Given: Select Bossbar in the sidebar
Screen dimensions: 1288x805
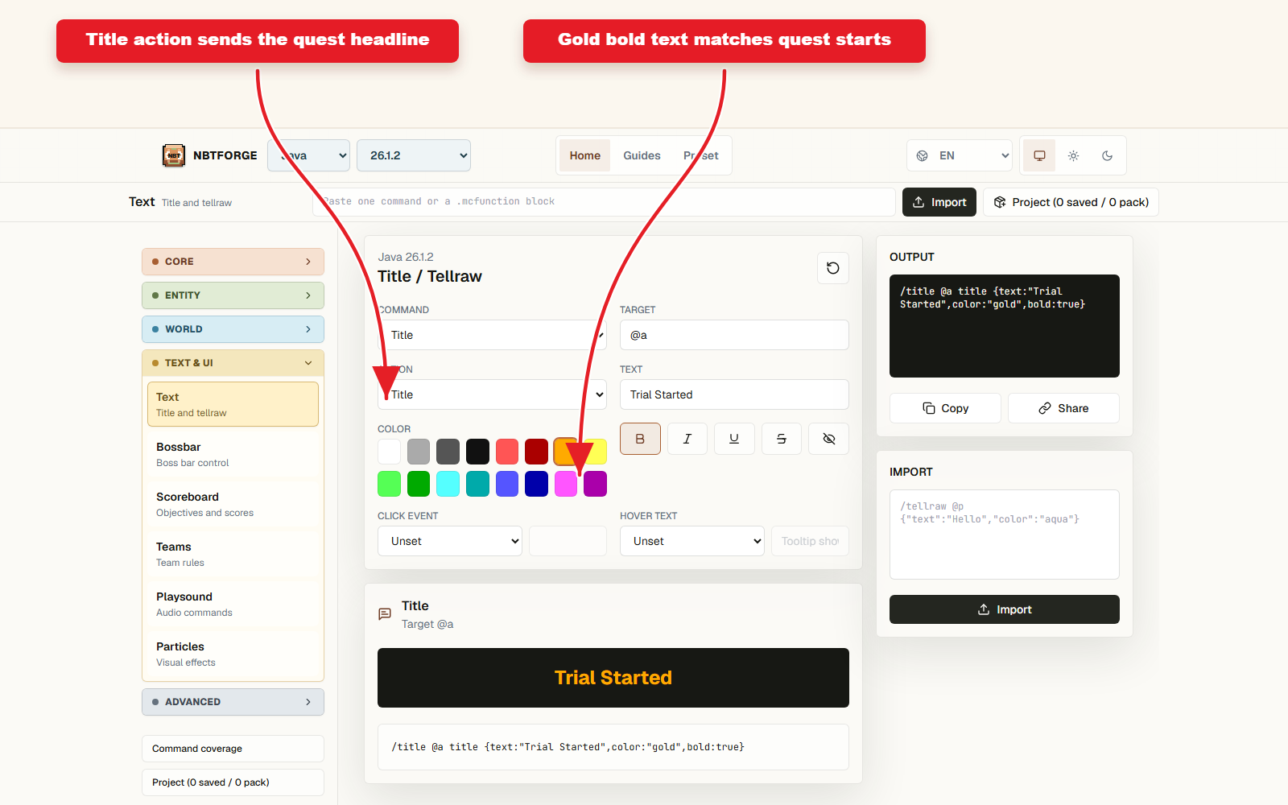Looking at the screenshot, I should pos(233,454).
